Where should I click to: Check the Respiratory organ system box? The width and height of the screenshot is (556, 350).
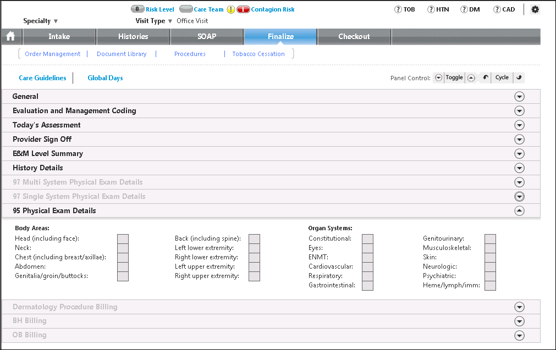point(367,276)
